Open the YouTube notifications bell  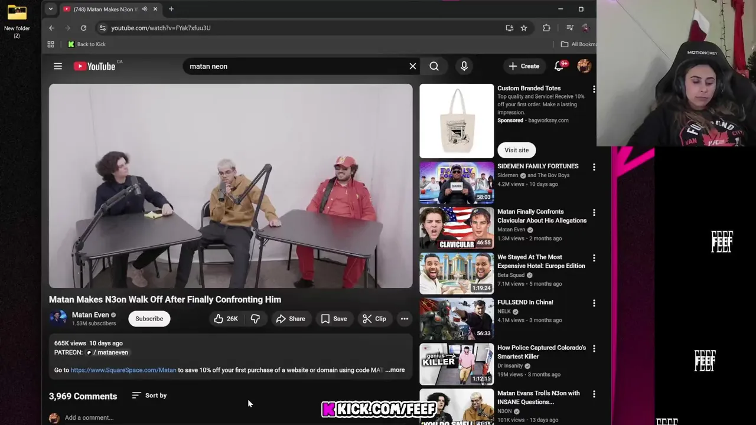[559, 66]
